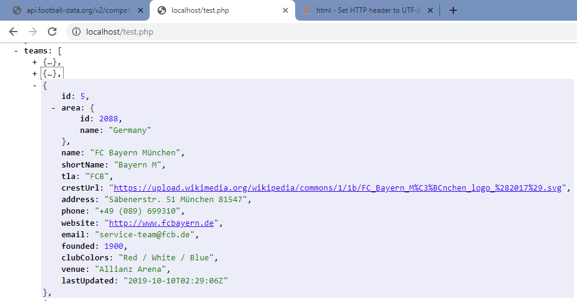Click the crestUrl key label
Screen dimensions: 577x301
[81, 188]
